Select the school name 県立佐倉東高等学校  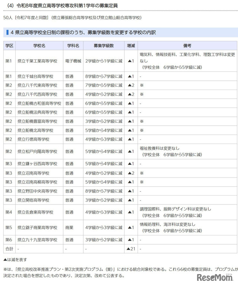click(x=35, y=212)
